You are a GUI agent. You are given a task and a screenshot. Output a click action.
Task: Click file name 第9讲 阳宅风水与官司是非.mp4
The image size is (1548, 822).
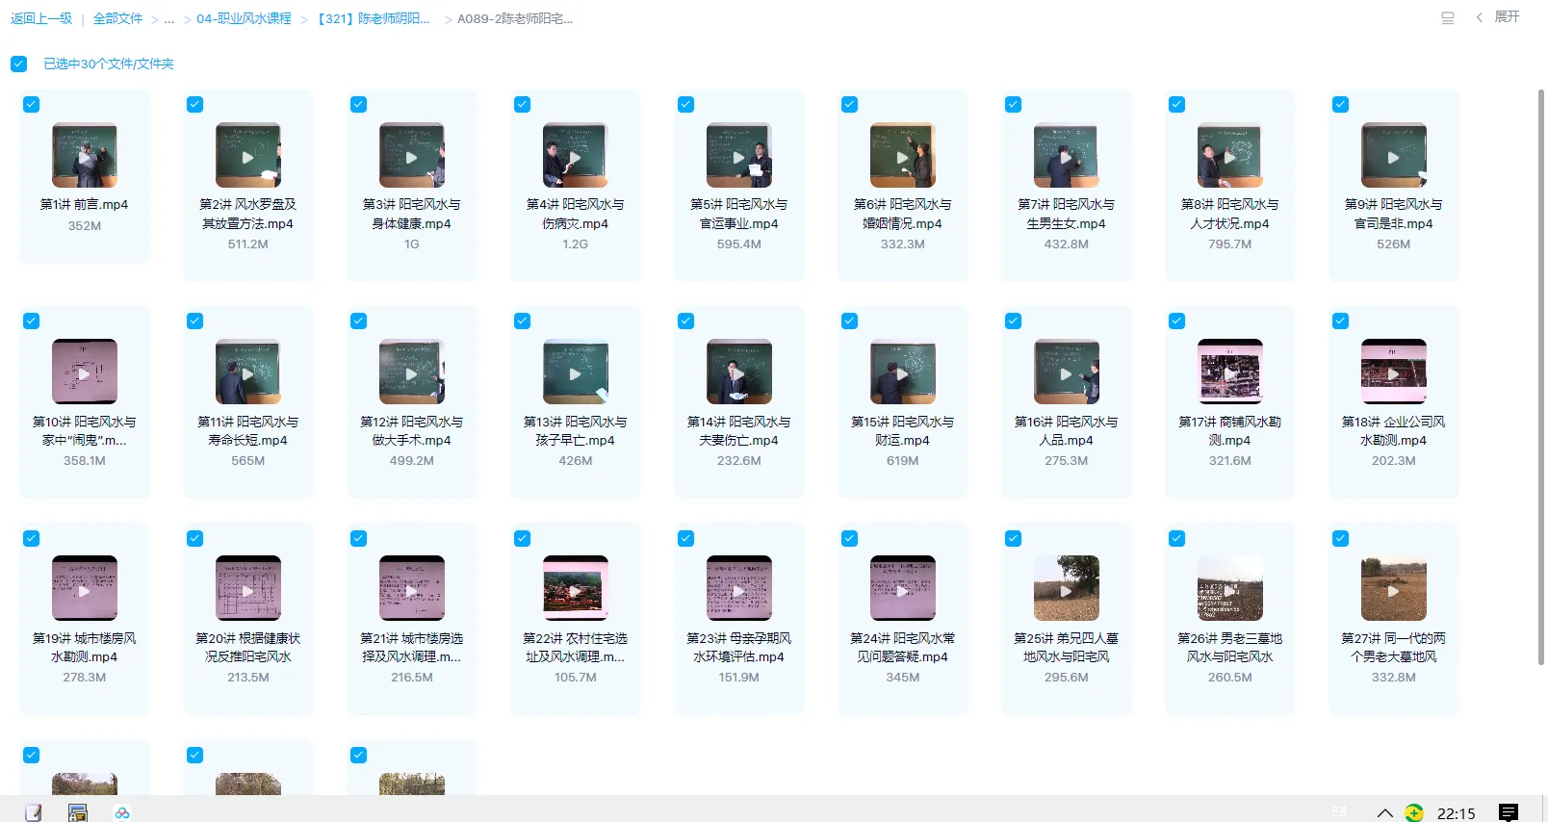tap(1394, 214)
